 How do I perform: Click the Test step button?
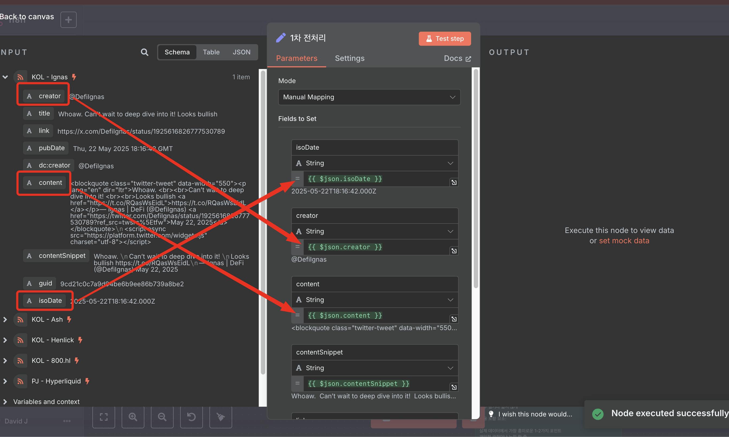pos(445,39)
